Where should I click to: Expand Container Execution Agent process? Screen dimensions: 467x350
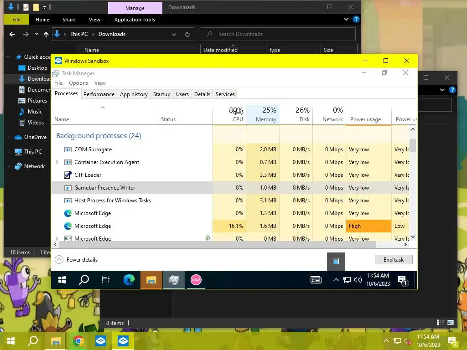[57, 162]
